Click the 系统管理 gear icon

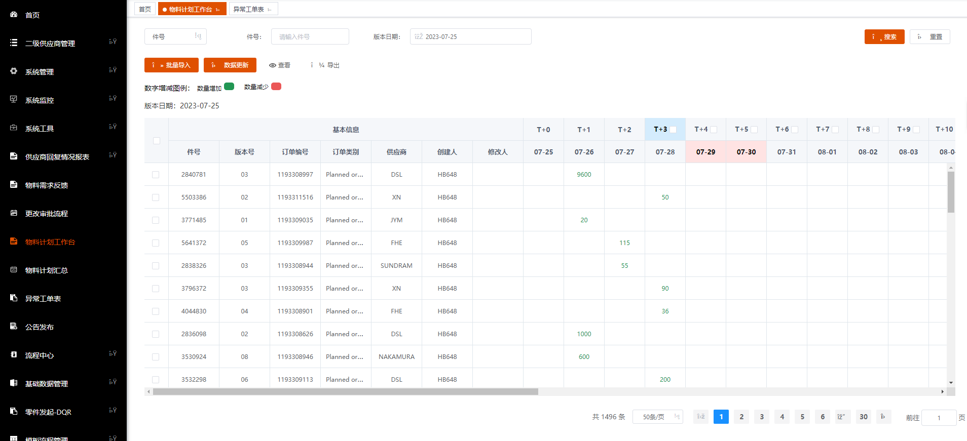(14, 71)
